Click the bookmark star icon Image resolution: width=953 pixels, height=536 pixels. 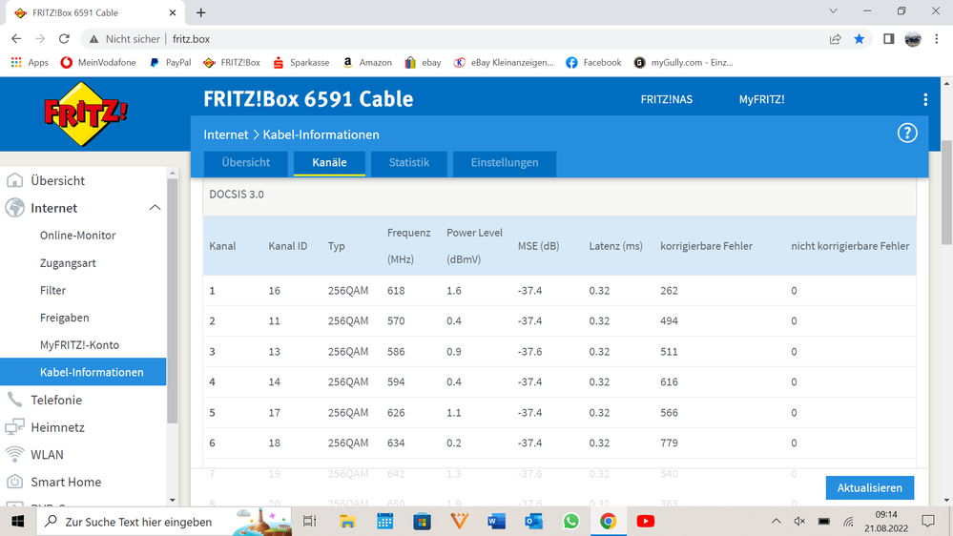pyautogui.click(x=859, y=39)
